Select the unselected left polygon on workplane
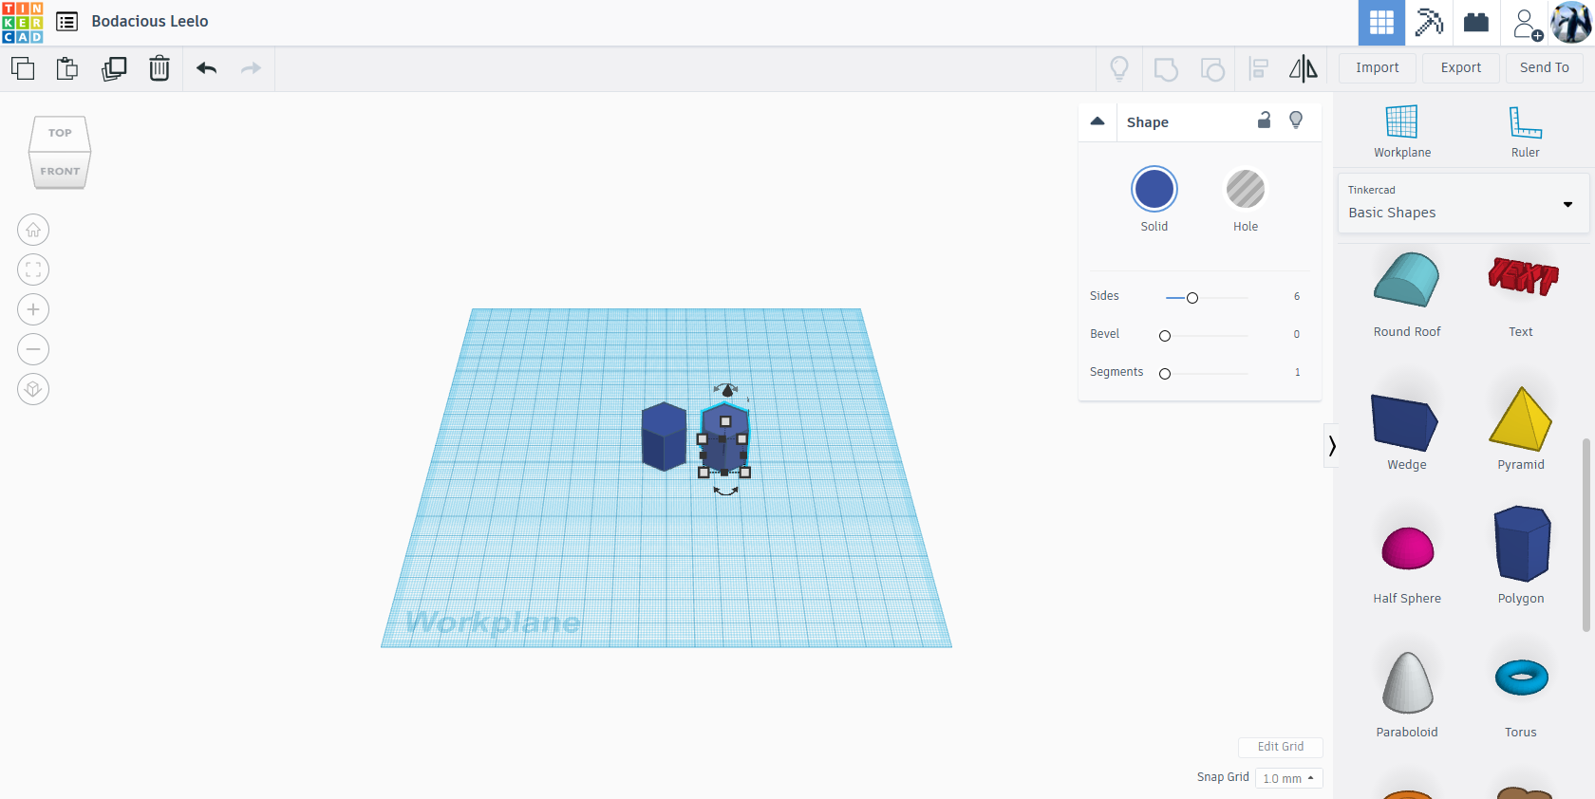Viewport: 1595px width, 799px height. tap(664, 437)
